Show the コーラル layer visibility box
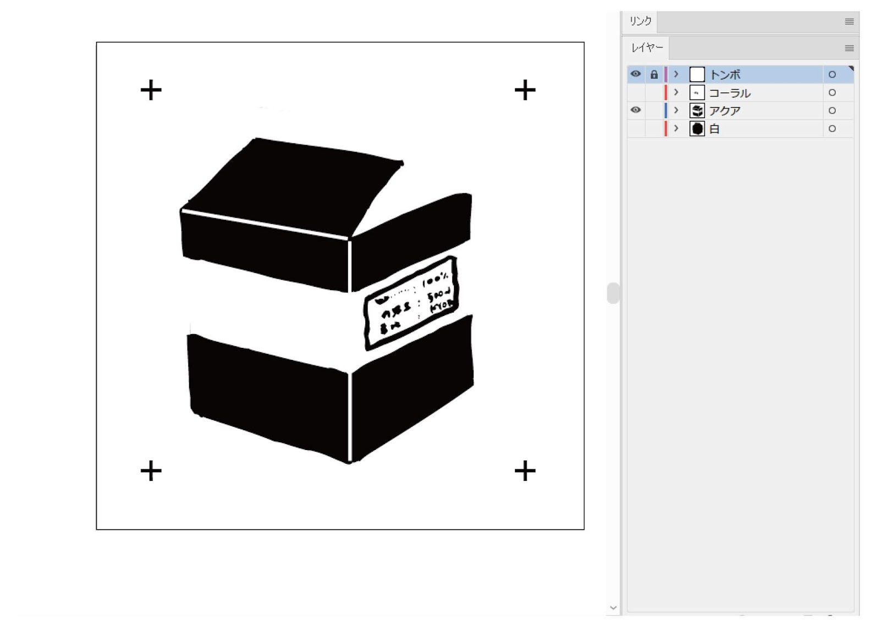This screenshot has height=627, width=880. (x=635, y=92)
